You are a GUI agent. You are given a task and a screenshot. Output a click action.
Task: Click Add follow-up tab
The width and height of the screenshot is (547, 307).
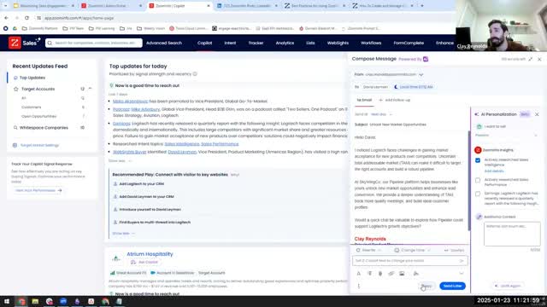pyautogui.click(x=395, y=100)
